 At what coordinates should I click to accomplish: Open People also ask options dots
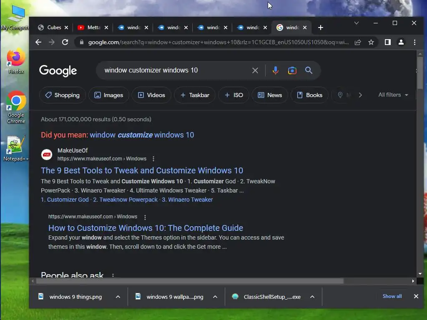tap(113, 275)
